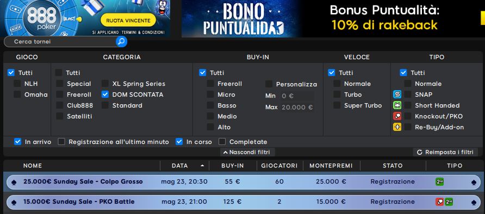Sort tournaments by BUY-IN column header
Image resolution: width=485 pixels, height=214 pixels.
233,166
